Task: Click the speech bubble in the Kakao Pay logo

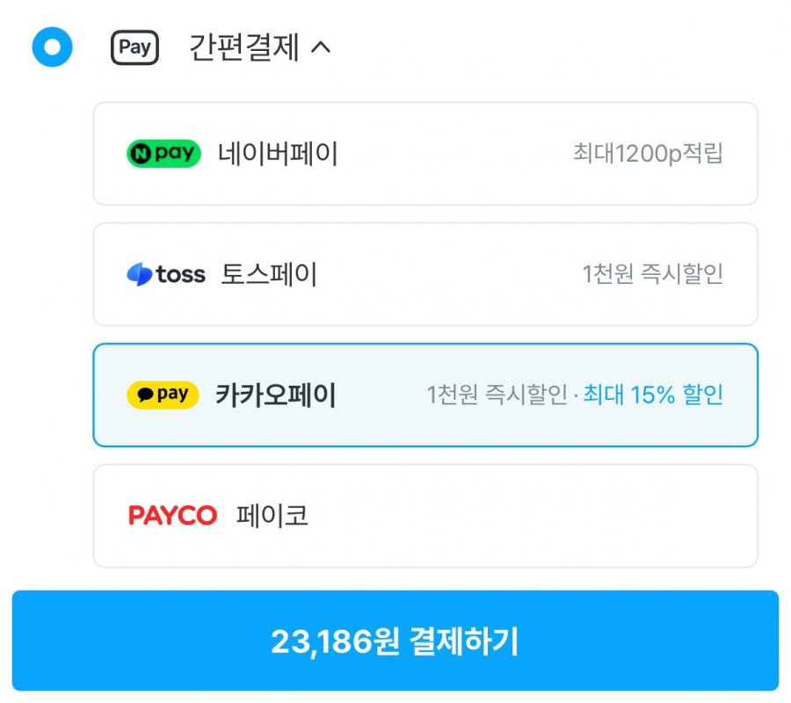Action: 145,395
